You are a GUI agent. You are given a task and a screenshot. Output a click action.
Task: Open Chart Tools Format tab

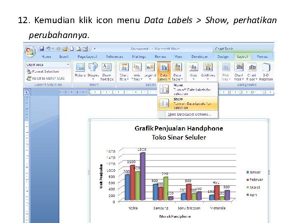[262, 57]
